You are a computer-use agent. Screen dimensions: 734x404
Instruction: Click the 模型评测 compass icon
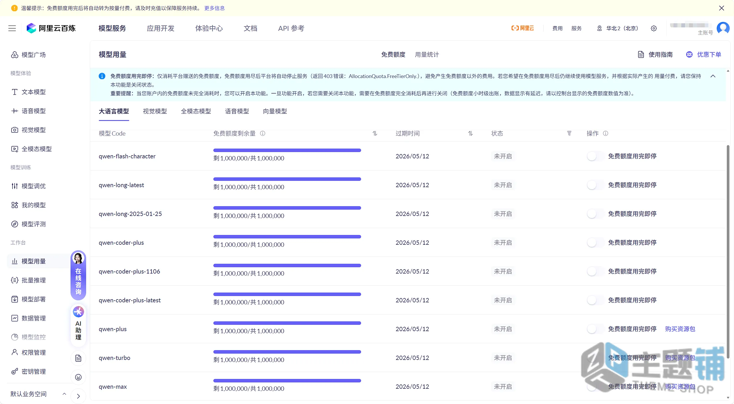tap(14, 224)
